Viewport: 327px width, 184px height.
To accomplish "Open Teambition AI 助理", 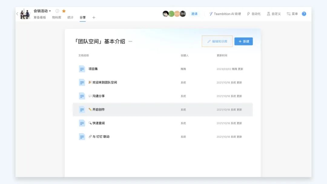I will [x=225, y=14].
